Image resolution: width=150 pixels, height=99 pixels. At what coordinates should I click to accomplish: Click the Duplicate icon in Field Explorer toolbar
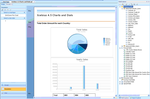click(132, 4)
